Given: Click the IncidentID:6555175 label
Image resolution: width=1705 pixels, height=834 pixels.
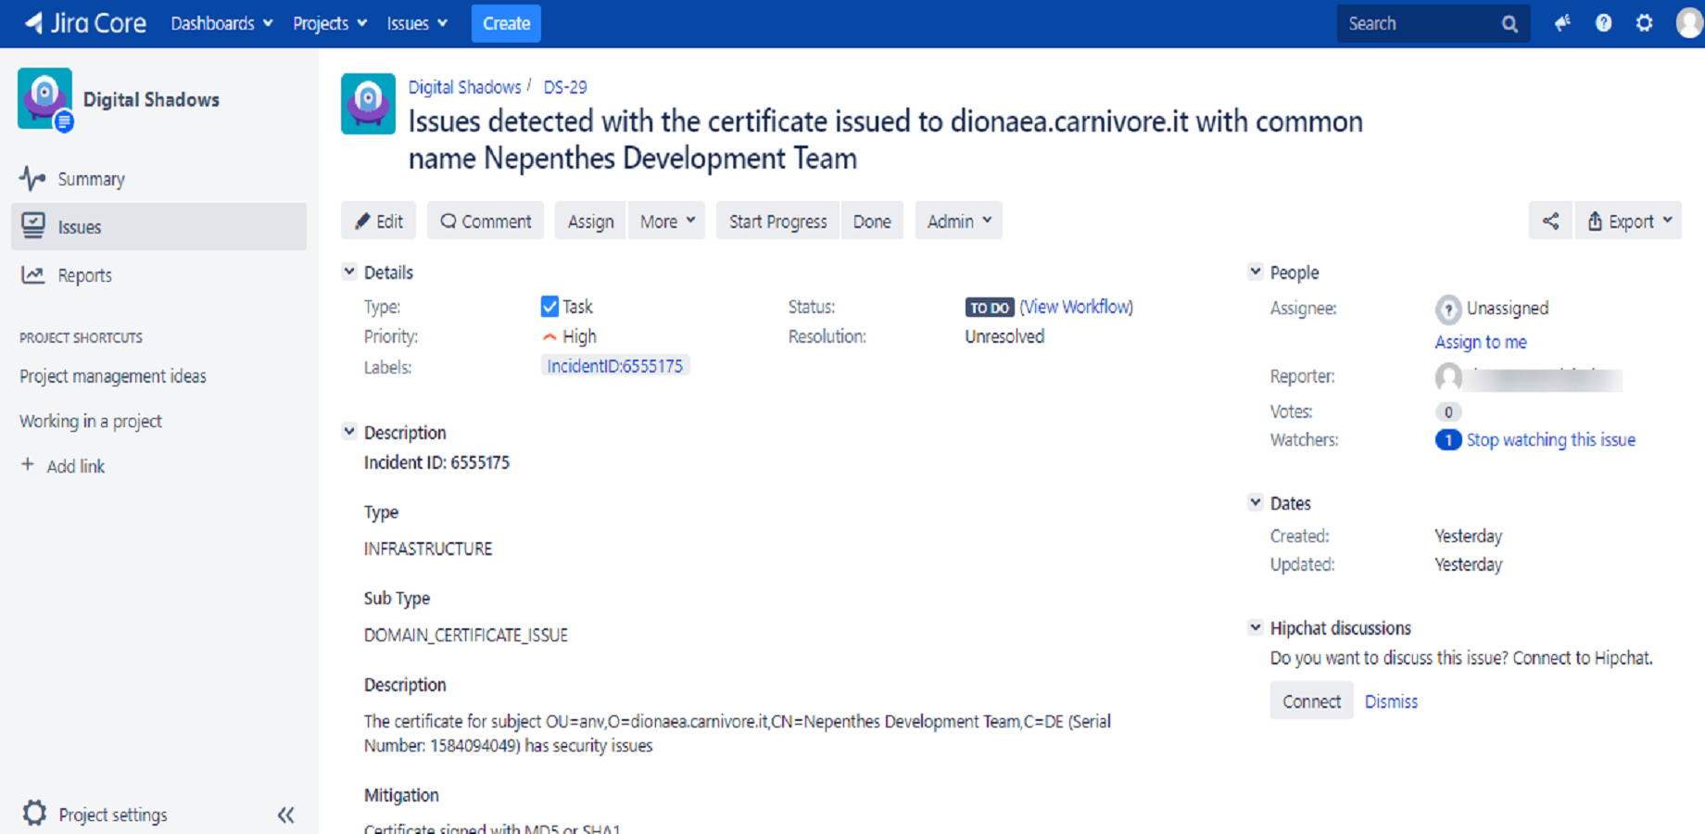Looking at the screenshot, I should [614, 366].
